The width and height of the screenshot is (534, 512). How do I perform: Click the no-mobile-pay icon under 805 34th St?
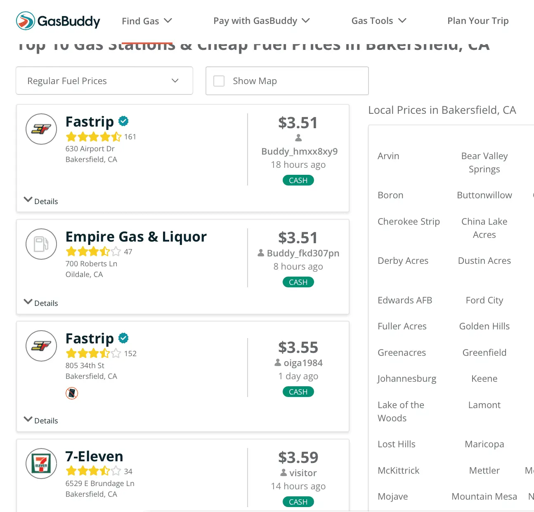coord(72,393)
